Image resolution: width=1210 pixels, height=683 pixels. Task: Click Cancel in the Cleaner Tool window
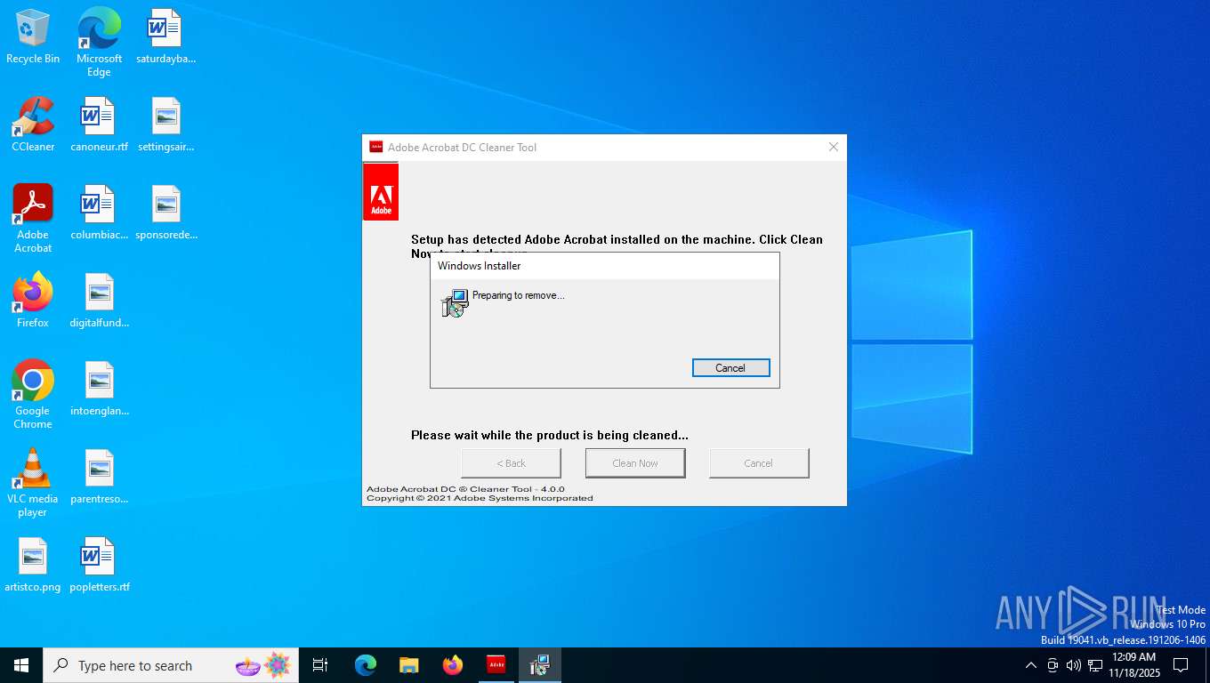point(758,463)
